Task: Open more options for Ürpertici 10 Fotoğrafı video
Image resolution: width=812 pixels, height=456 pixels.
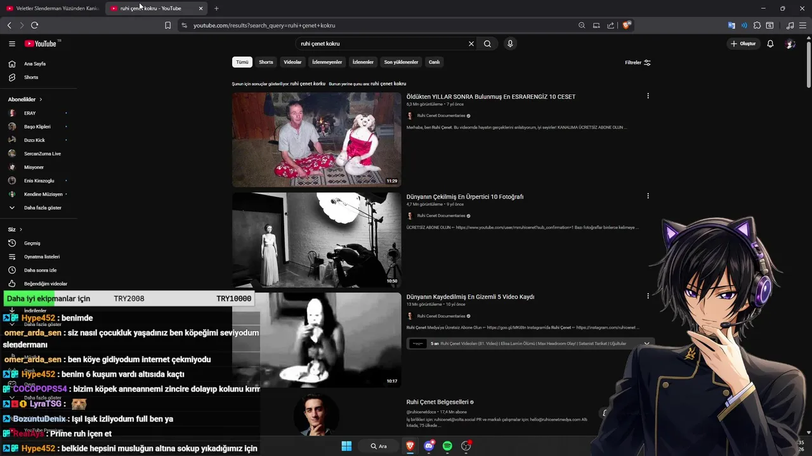Action: point(648,196)
